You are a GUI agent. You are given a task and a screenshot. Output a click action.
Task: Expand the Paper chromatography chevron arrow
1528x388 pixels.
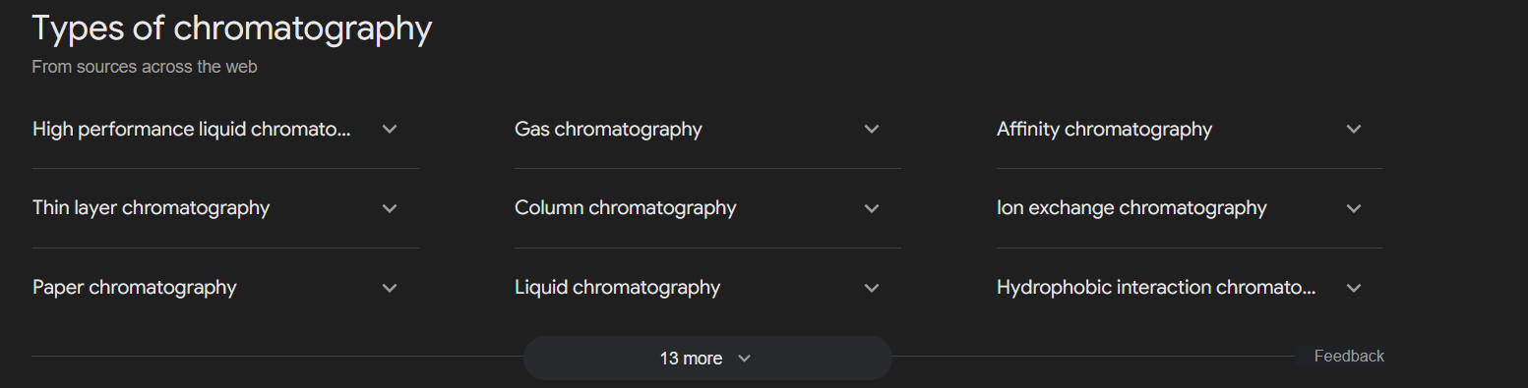click(x=390, y=288)
